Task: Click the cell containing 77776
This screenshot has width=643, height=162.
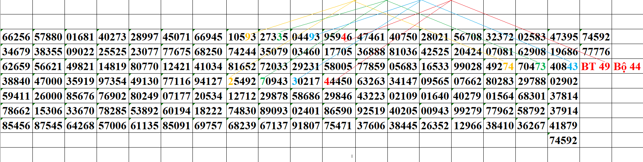Action: click(596, 52)
